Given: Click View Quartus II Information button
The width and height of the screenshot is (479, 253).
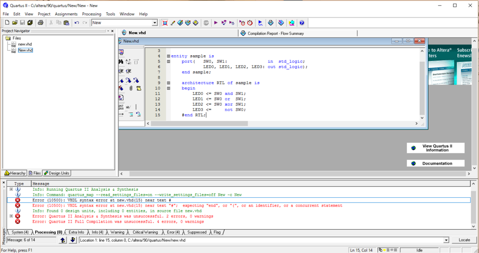Looking at the screenshot, I should click(x=435, y=148).
